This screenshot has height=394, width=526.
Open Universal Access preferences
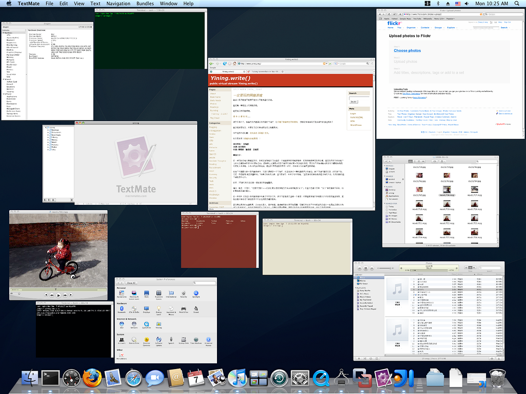click(x=209, y=341)
